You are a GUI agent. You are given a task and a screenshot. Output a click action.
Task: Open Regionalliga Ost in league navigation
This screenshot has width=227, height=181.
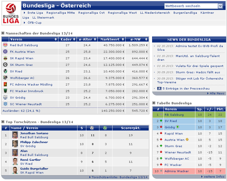pos(91,13)
